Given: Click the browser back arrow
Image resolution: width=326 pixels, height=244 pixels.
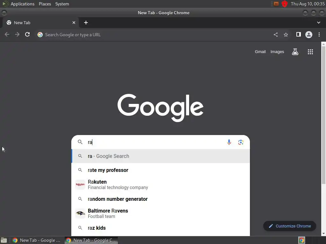Looking at the screenshot, I should click(x=7, y=34).
